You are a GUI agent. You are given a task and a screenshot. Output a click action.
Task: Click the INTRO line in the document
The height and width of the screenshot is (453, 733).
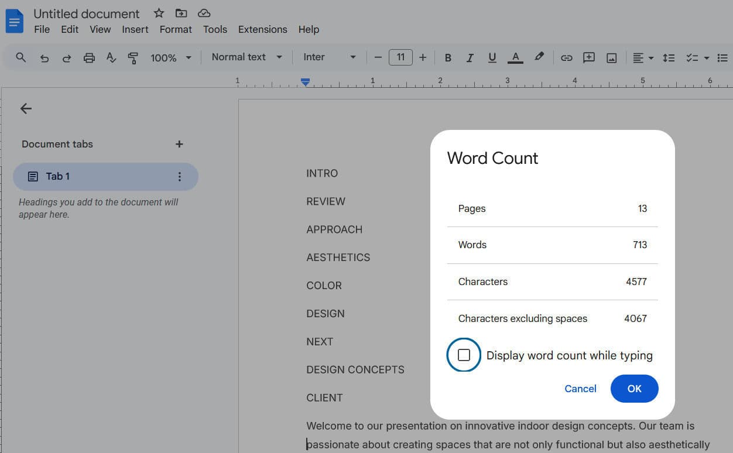coord(322,173)
